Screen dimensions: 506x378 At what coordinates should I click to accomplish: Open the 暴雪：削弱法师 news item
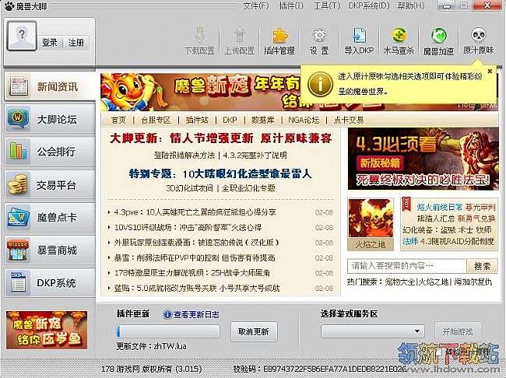195,257
